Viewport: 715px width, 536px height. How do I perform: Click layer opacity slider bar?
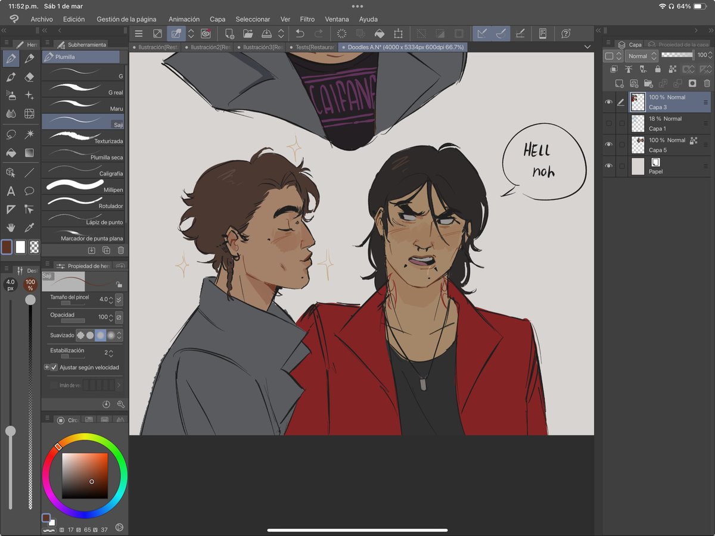pos(677,55)
